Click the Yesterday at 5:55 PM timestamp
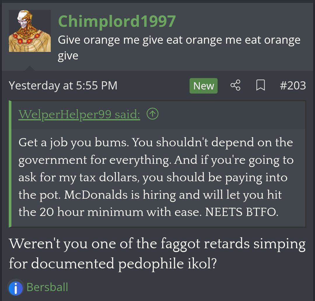The width and height of the screenshot is (315, 301). point(63,85)
